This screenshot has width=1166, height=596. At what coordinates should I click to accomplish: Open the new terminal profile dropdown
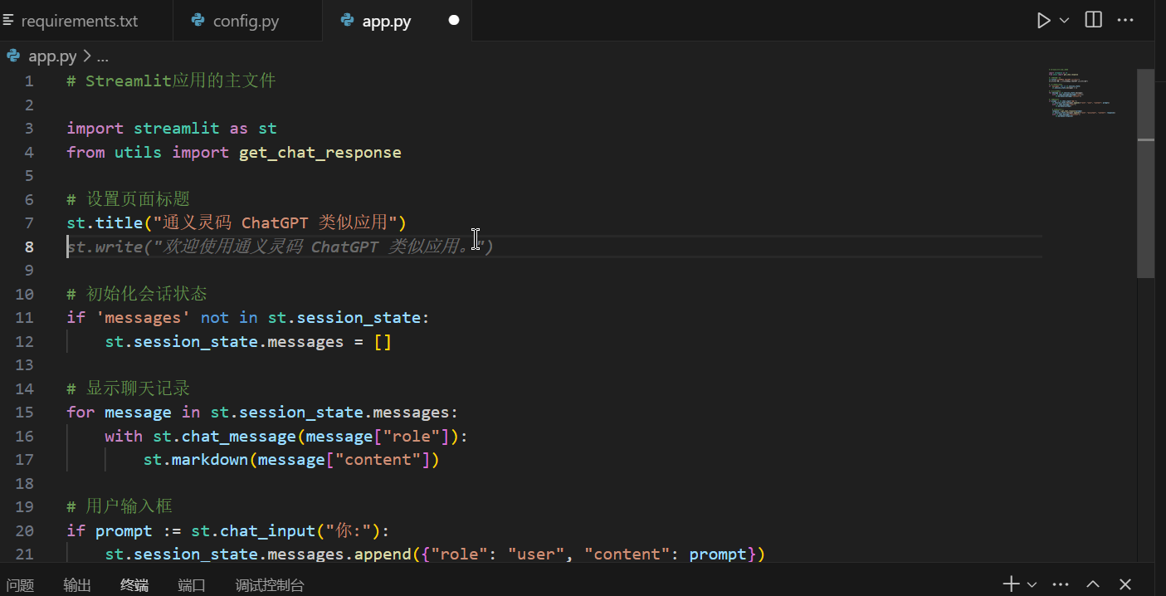(x=1032, y=584)
